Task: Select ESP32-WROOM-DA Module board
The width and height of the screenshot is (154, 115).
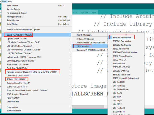Action: pyautogui.click(x=126, y=52)
